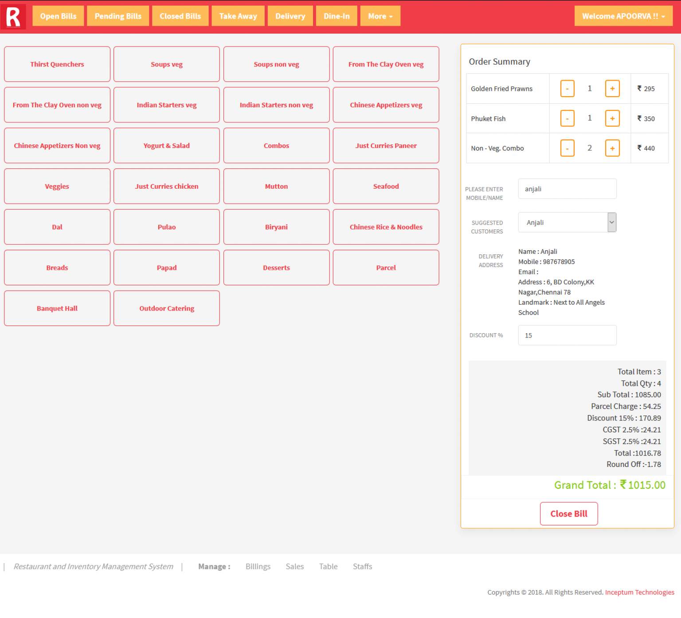
Task: Browse the Biryani menu category
Action: click(x=276, y=227)
